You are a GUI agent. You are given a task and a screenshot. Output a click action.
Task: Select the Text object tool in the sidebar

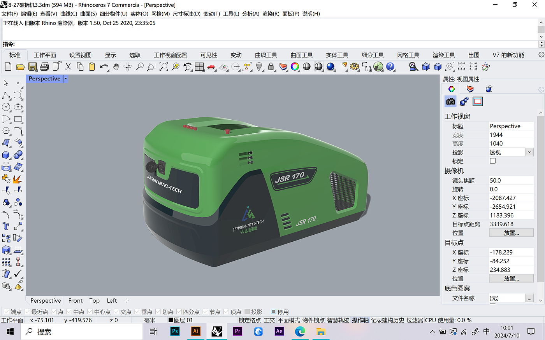6,226
